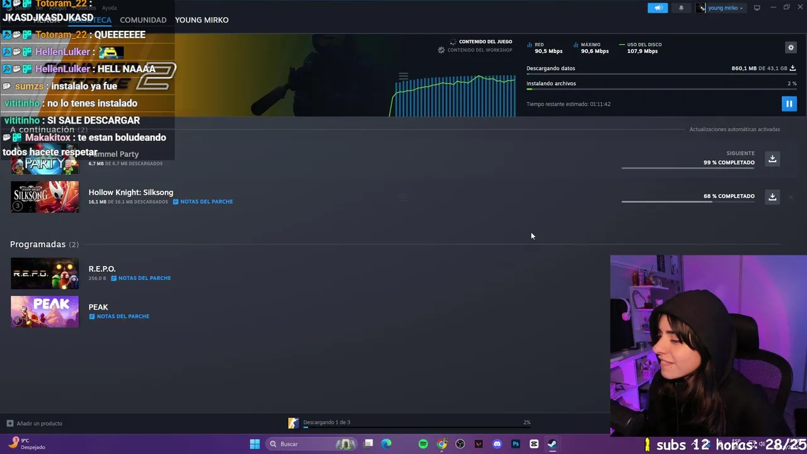Open weather widget showing 9°C
Viewport: 807px width, 454px height.
pos(25,444)
